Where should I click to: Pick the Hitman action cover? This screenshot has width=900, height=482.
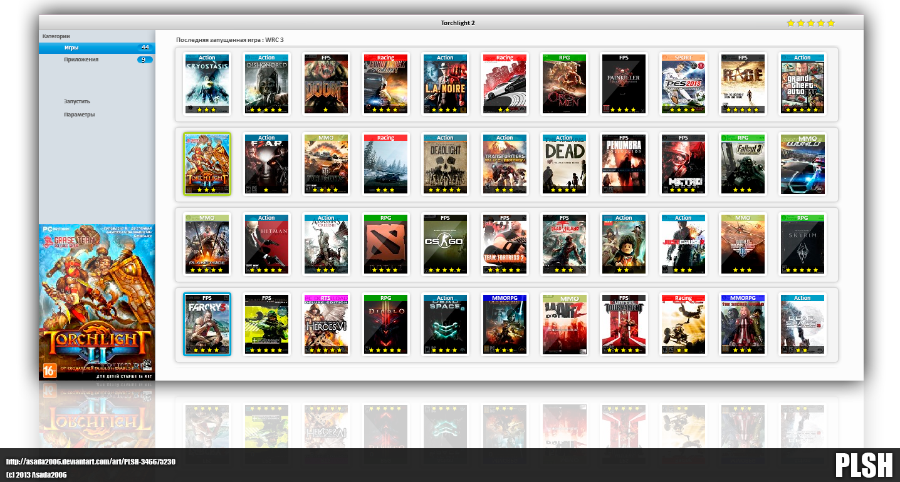pyautogui.click(x=266, y=244)
